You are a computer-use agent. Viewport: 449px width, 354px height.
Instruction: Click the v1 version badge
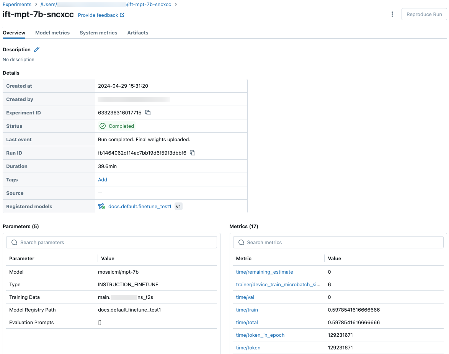178,207
